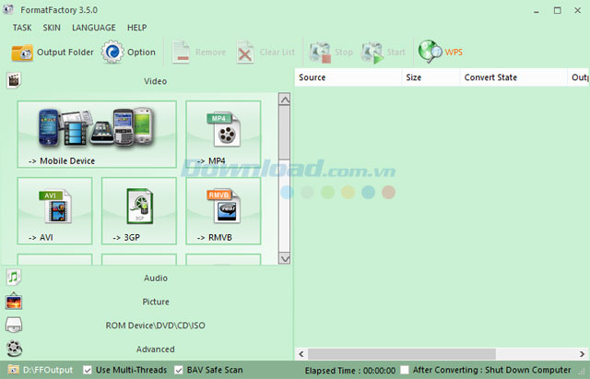590x379 pixels.
Task: Click the task list scroll right arrow
Action: point(582,354)
